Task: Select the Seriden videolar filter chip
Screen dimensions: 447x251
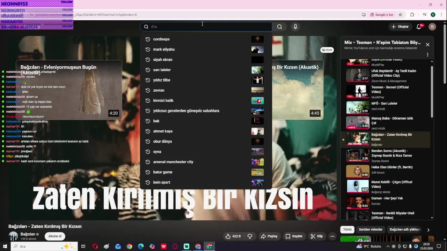Action: (371, 229)
